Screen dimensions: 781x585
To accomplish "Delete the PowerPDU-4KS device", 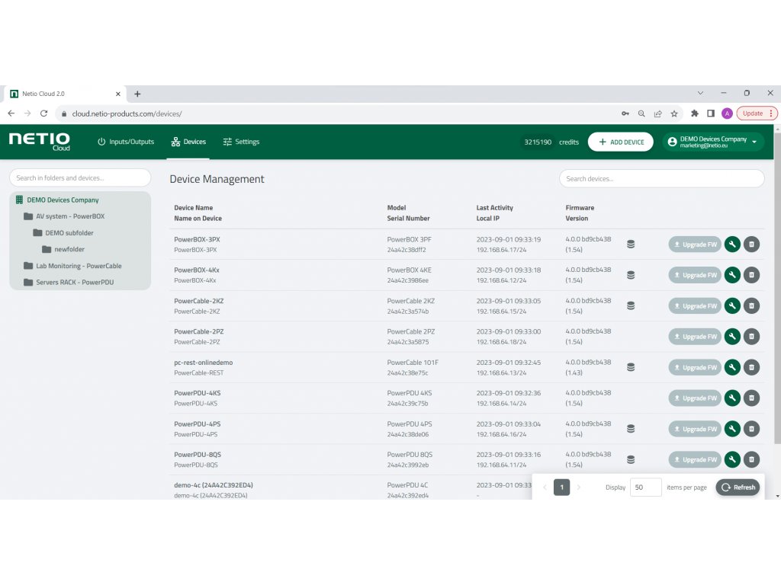I will [751, 398].
